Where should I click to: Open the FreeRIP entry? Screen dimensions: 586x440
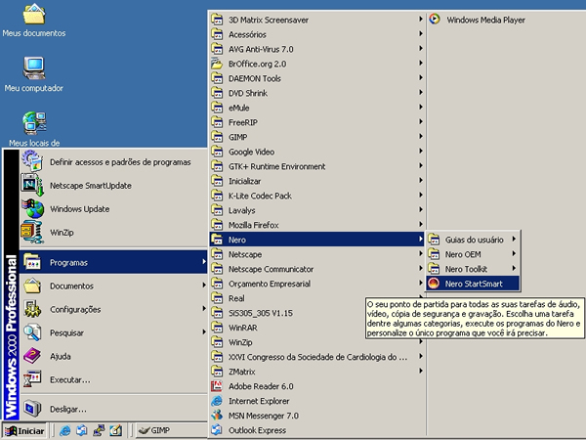coord(316,122)
